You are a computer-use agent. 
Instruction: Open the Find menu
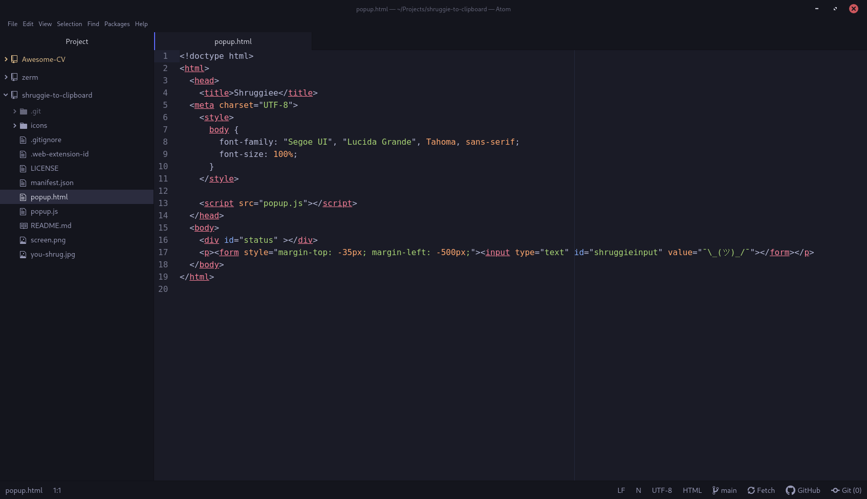[x=93, y=24]
